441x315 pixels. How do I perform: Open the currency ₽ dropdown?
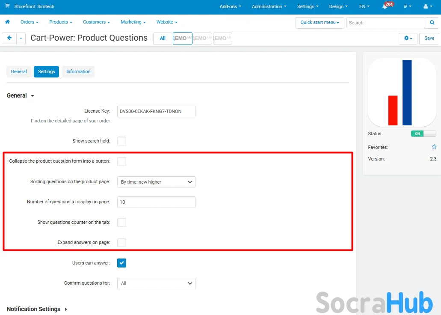408,6
